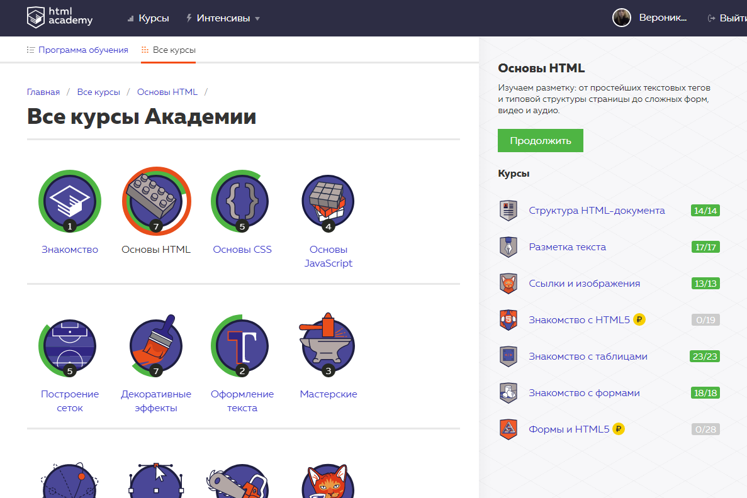Open the Мастерские anvil icon
The width and height of the screenshot is (747, 498).
328,346
